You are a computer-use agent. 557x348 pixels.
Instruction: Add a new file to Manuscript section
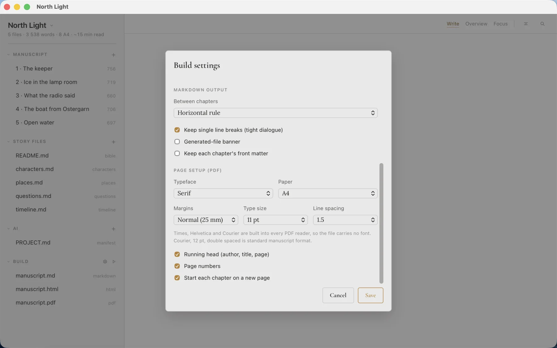[114, 55]
